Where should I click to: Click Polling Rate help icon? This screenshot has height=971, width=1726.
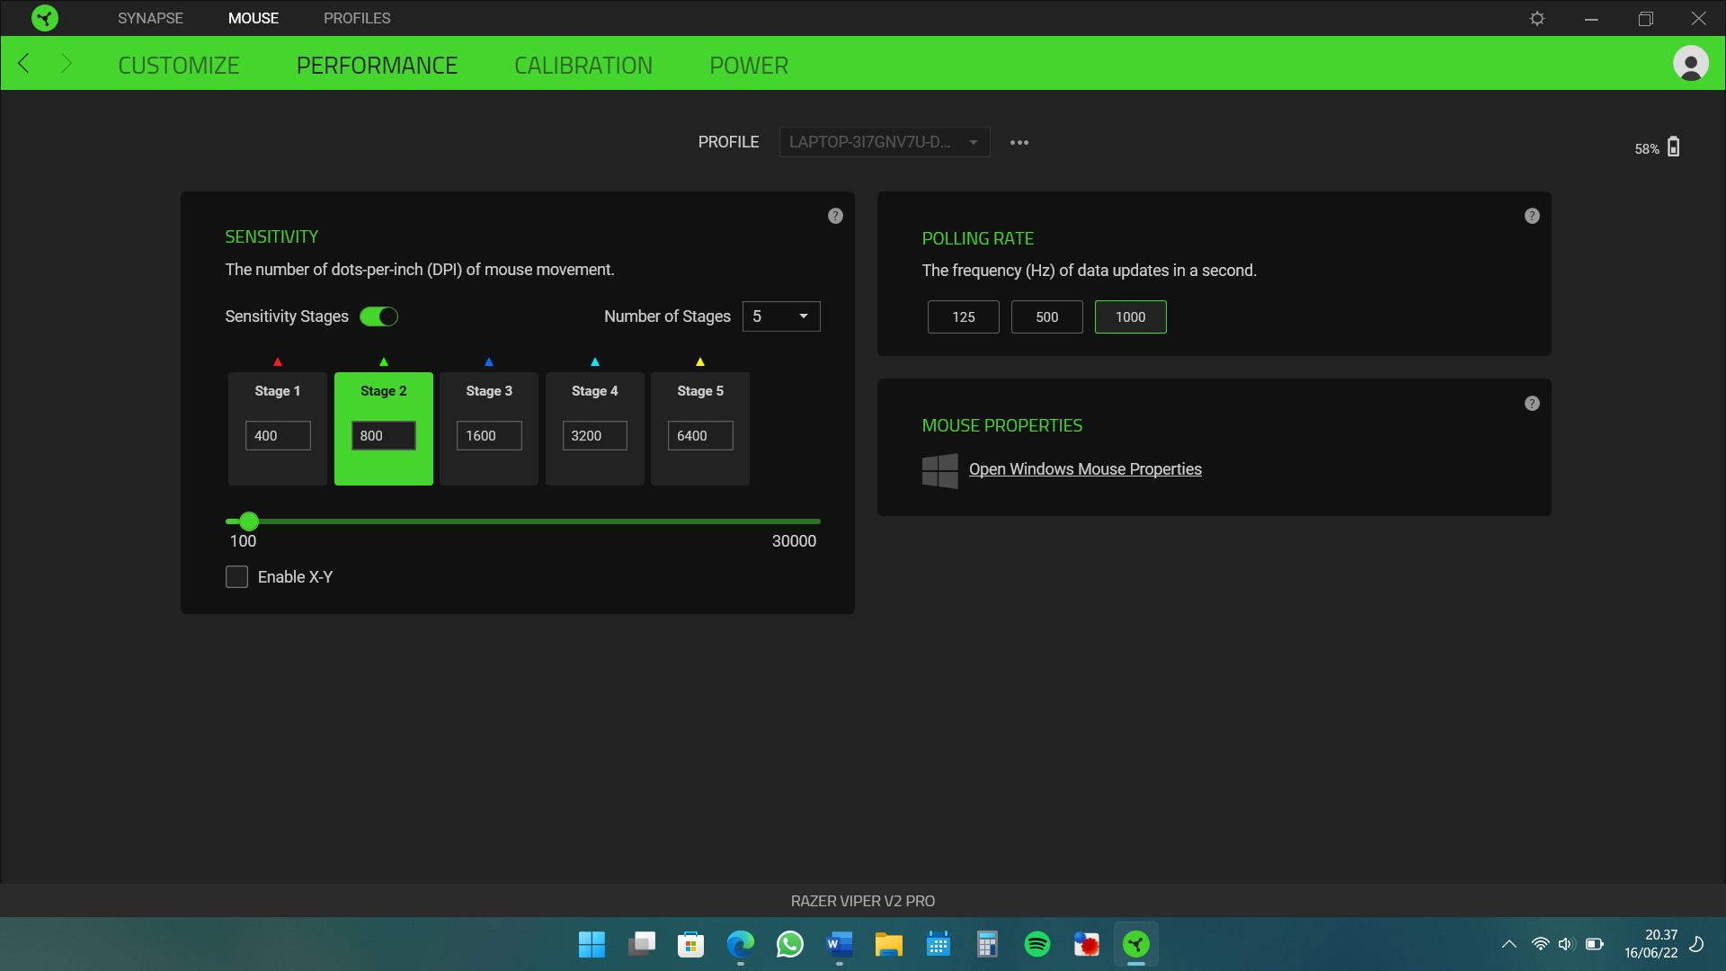1532,216
